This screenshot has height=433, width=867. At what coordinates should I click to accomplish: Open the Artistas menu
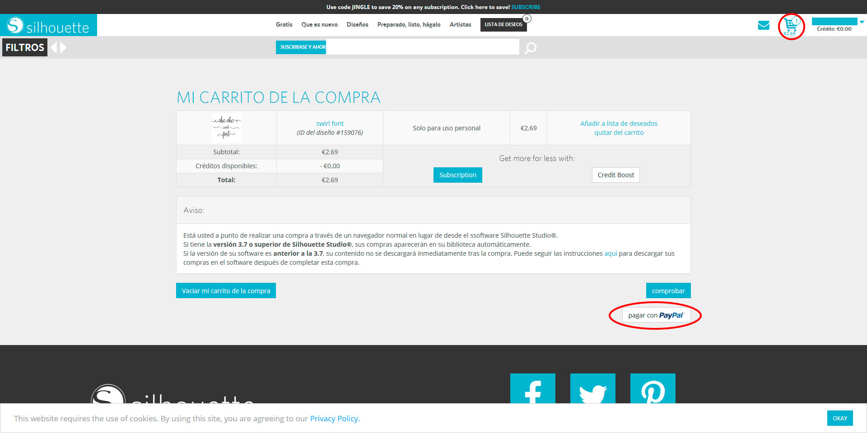[x=460, y=24]
